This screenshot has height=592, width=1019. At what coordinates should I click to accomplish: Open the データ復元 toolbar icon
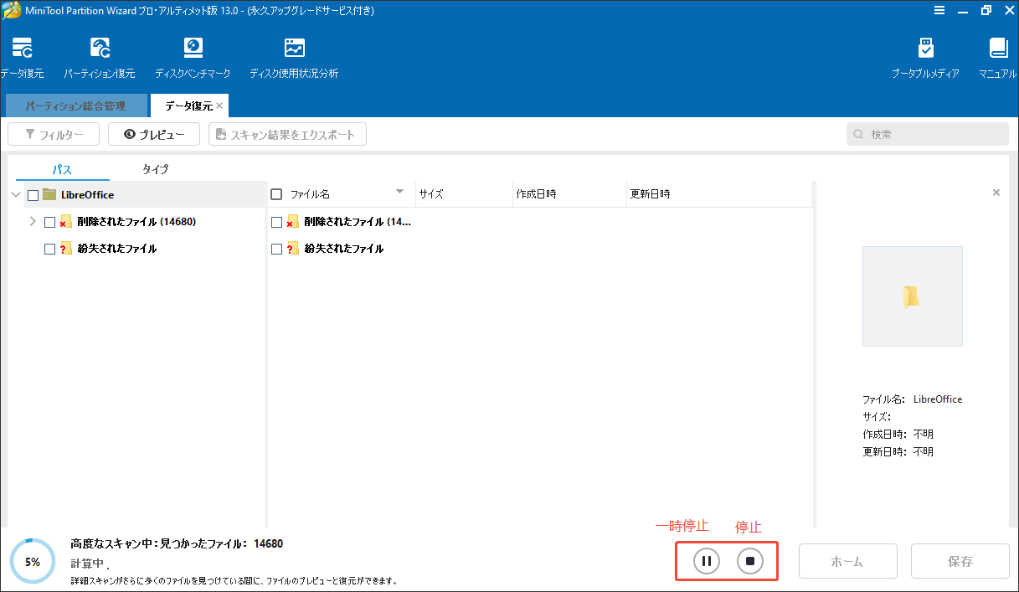[x=22, y=48]
